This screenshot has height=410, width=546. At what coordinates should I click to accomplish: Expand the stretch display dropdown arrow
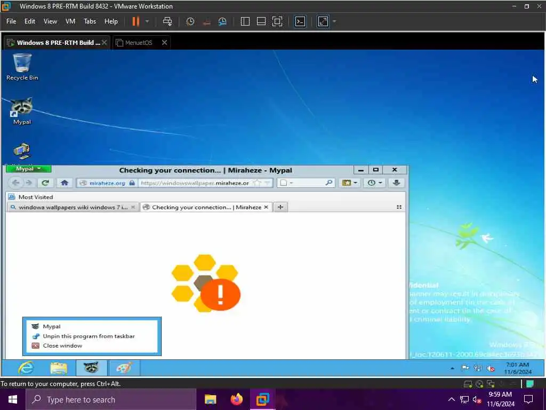tap(334, 21)
